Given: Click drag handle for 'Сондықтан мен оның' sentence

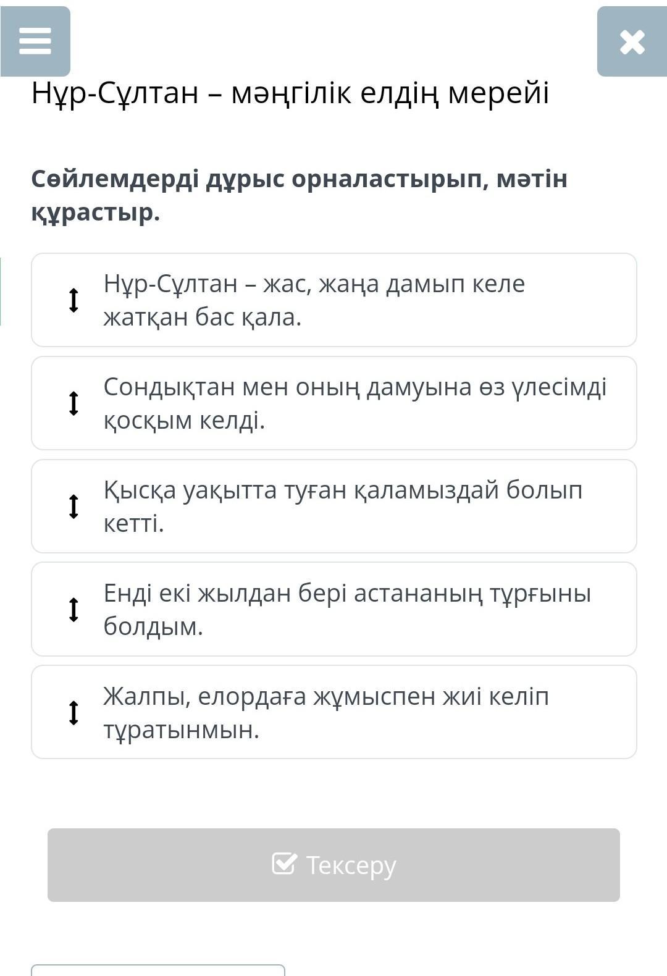Looking at the screenshot, I should 73,403.
